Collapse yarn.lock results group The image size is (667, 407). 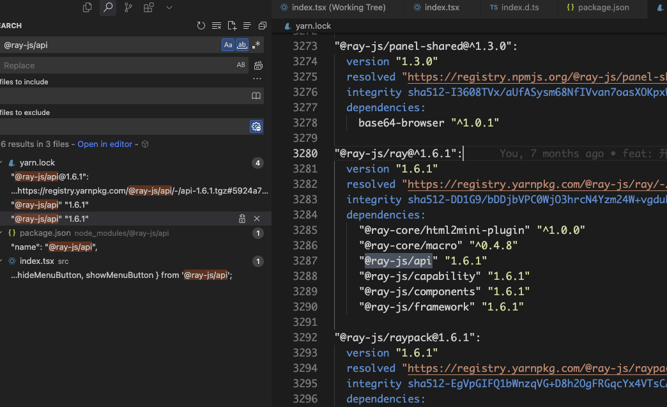(x=1, y=162)
